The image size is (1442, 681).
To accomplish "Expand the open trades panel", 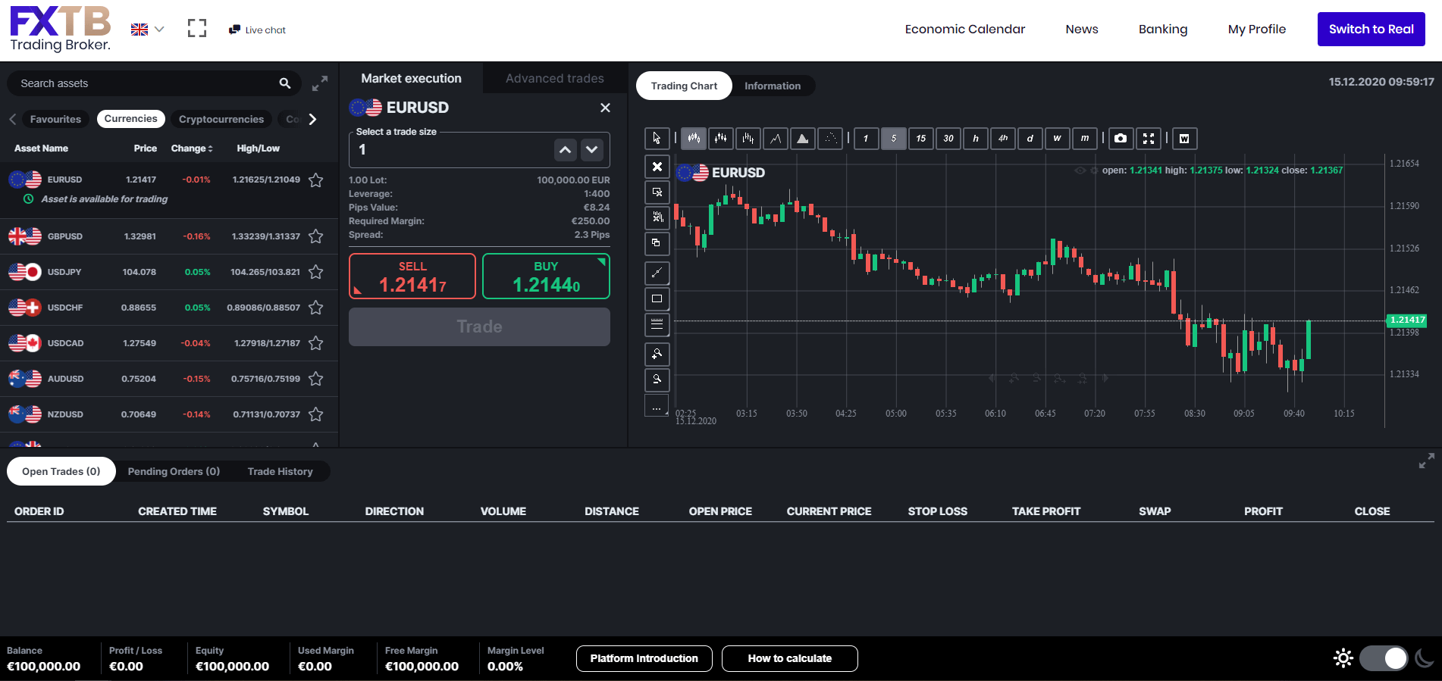I will pyautogui.click(x=1426, y=461).
